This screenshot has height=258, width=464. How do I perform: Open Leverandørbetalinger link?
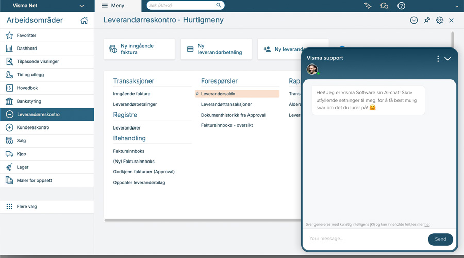135,104
